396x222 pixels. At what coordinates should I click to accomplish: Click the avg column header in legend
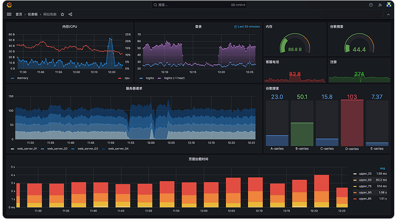click(x=382, y=168)
